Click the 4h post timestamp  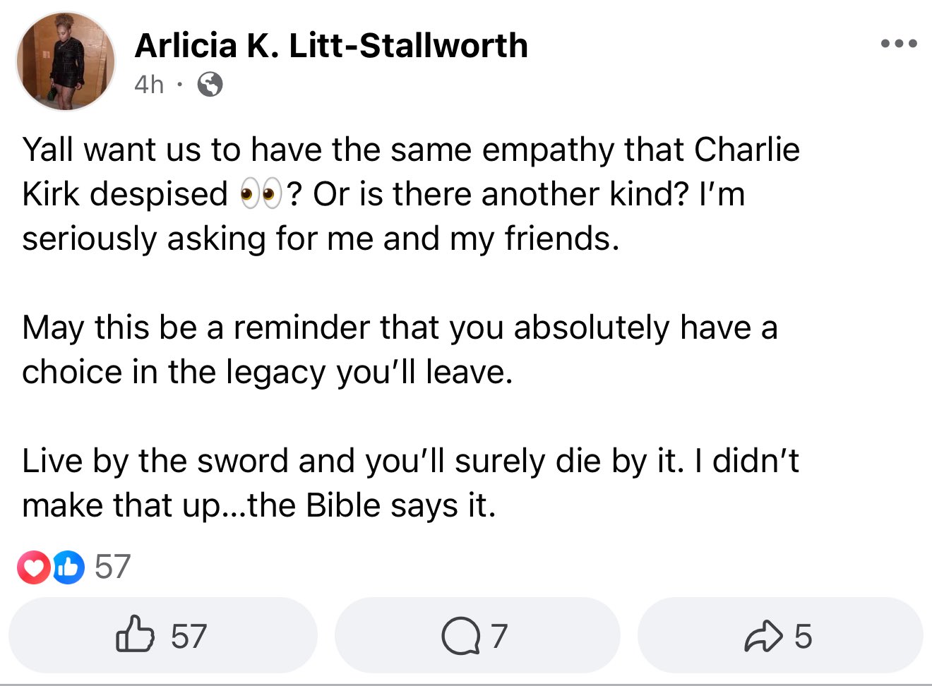tap(149, 85)
